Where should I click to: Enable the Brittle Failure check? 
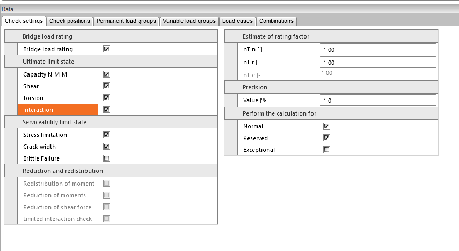pos(106,158)
